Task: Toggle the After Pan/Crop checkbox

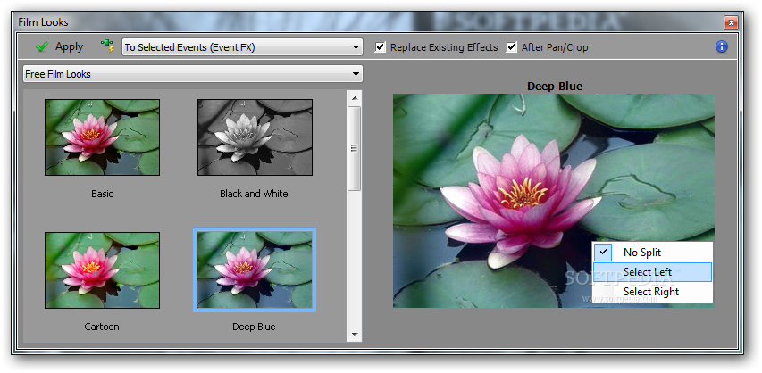Action: click(512, 47)
